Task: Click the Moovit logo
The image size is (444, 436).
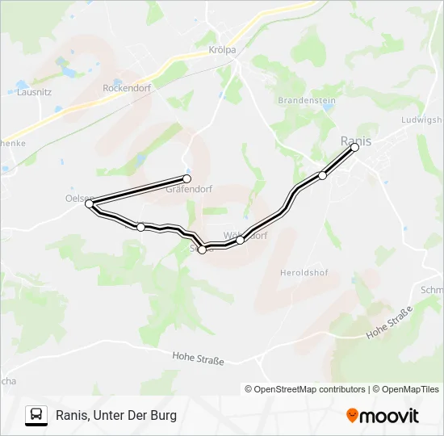Action: [383, 416]
